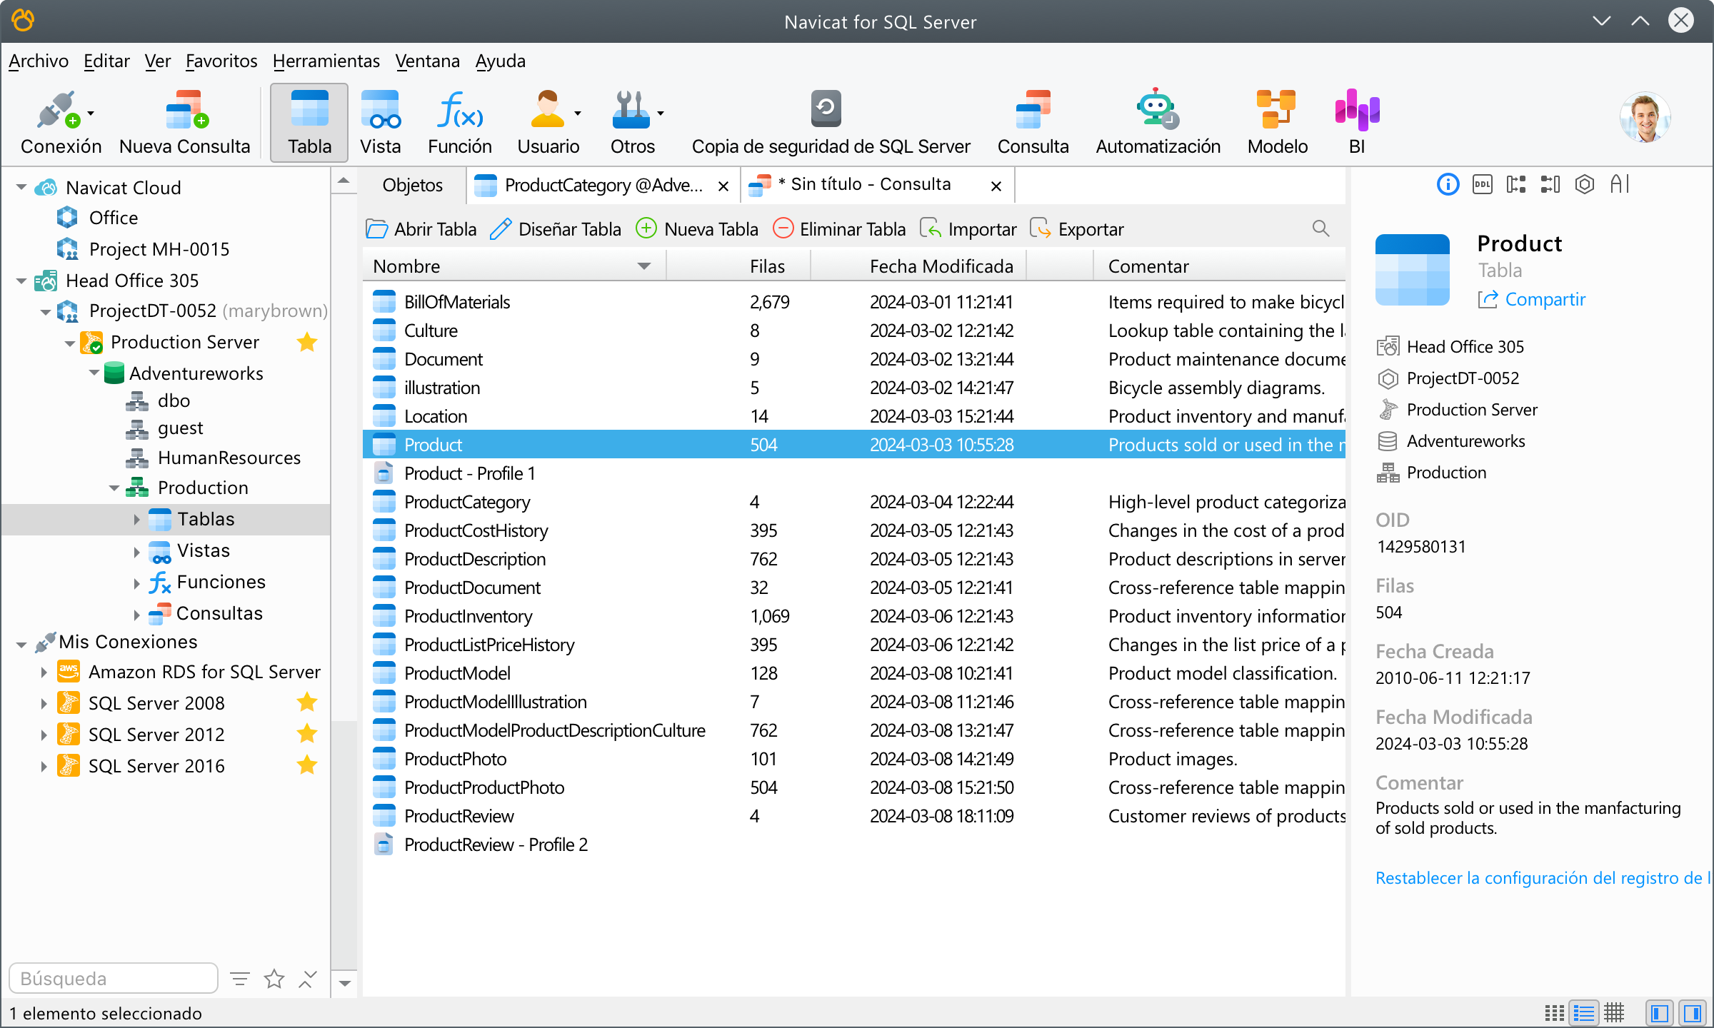The height and width of the screenshot is (1028, 1714).
Task: Open the Ayuda menu
Action: point(500,61)
